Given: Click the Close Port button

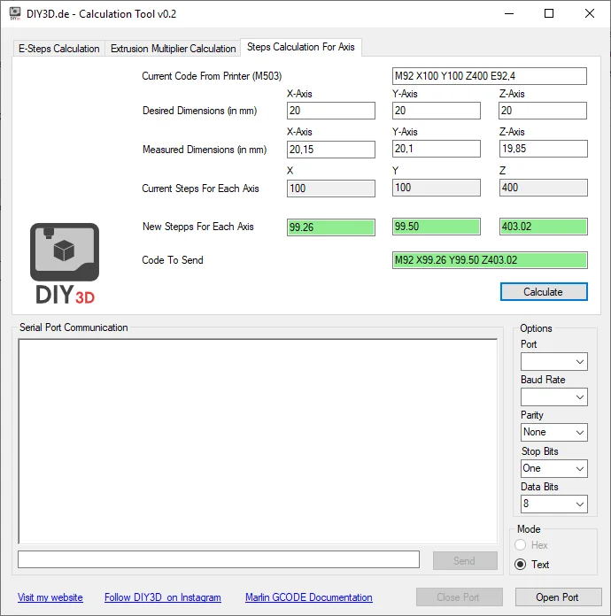Looking at the screenshot, I should pos(460,597).
